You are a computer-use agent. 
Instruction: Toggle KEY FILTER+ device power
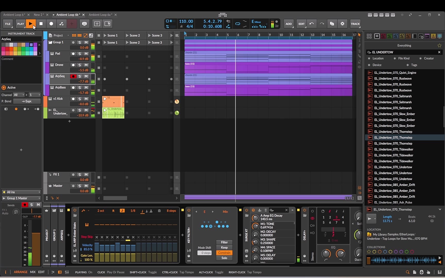(189, 210)
